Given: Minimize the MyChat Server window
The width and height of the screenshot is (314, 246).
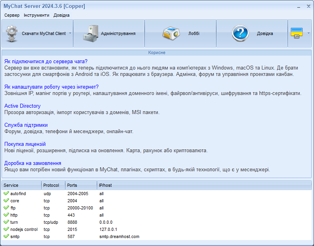Looking at the screenshot, I should (298, 7).
